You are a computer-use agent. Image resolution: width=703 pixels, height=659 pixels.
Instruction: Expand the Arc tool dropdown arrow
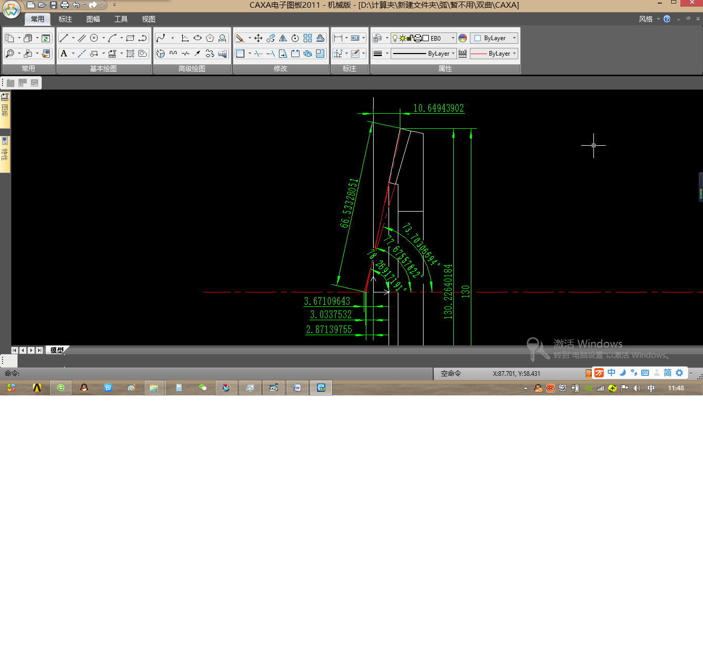(x=121, y=38)
